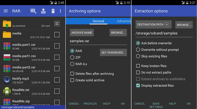This screenshot has height=109, width=197.
Task: Select Ask before overwrite option
Action: 138,43
